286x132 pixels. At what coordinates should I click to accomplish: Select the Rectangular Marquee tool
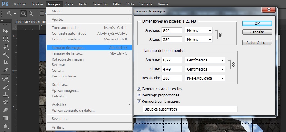[5, 39]
